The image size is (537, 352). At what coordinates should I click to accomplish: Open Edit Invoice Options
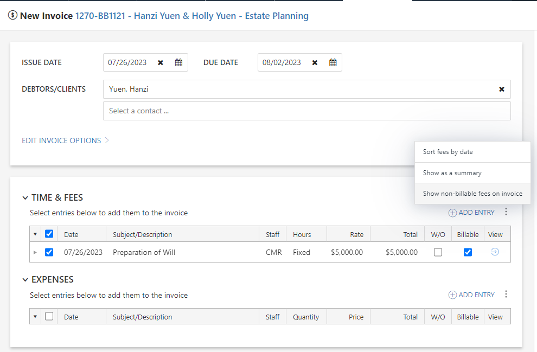coord(61,140)
